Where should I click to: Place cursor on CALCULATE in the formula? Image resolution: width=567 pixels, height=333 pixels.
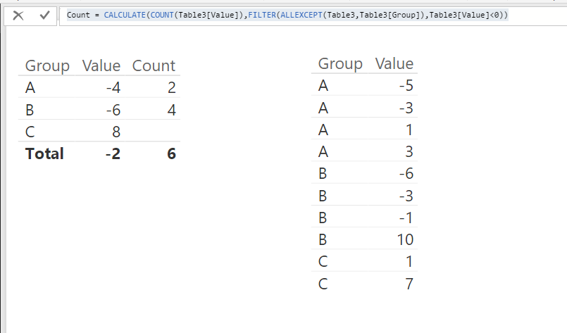[x=125, y=15]
